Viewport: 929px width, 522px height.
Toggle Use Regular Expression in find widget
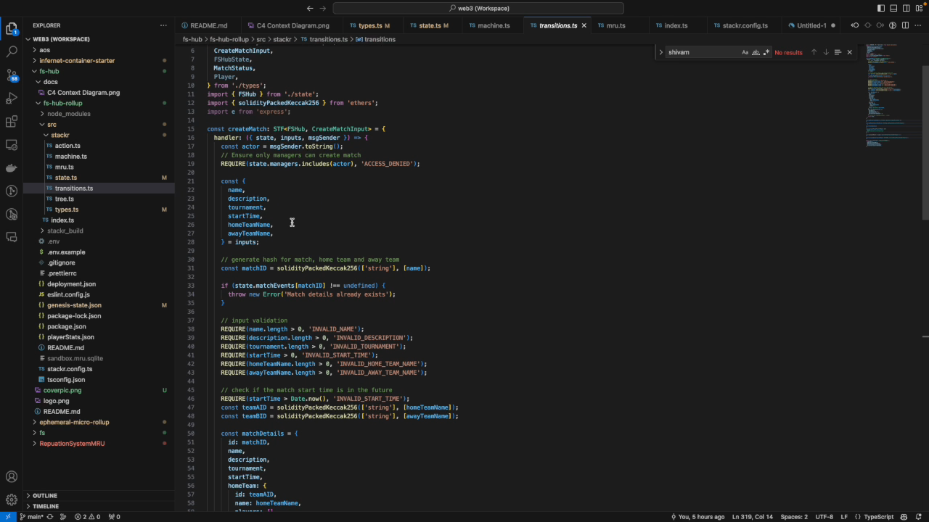point(766,52)
